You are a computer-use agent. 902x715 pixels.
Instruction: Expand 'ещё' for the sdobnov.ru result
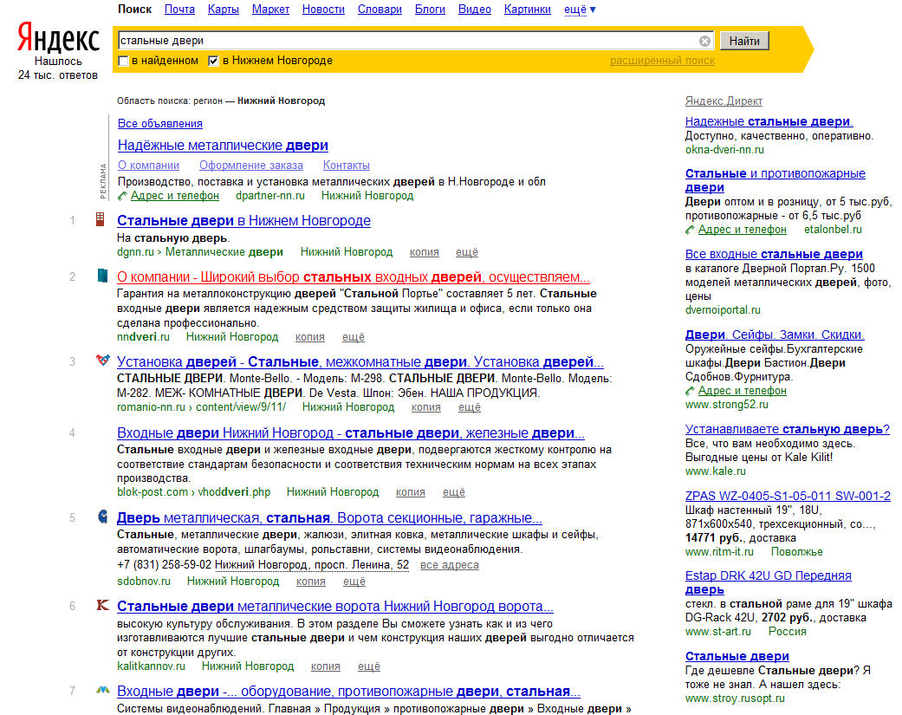click(354, 582)
